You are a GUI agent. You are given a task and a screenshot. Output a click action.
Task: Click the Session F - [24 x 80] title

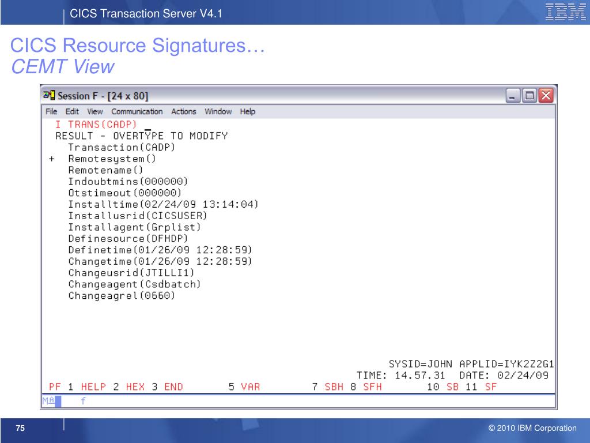coord(103,96)
